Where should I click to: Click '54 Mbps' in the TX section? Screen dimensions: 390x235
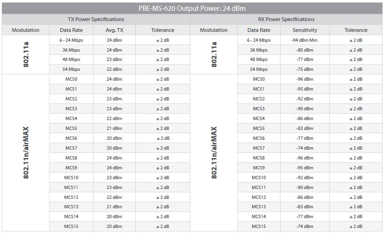coord(71,69)
